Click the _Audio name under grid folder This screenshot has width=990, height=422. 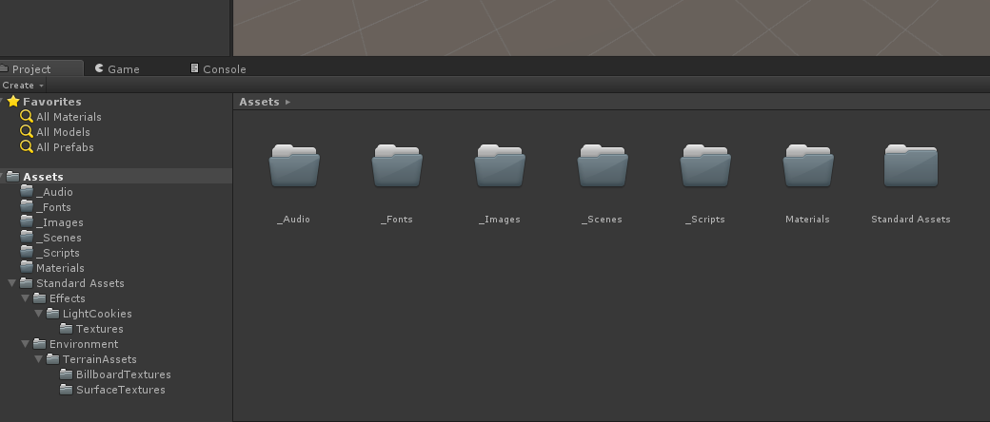point(293,219)
